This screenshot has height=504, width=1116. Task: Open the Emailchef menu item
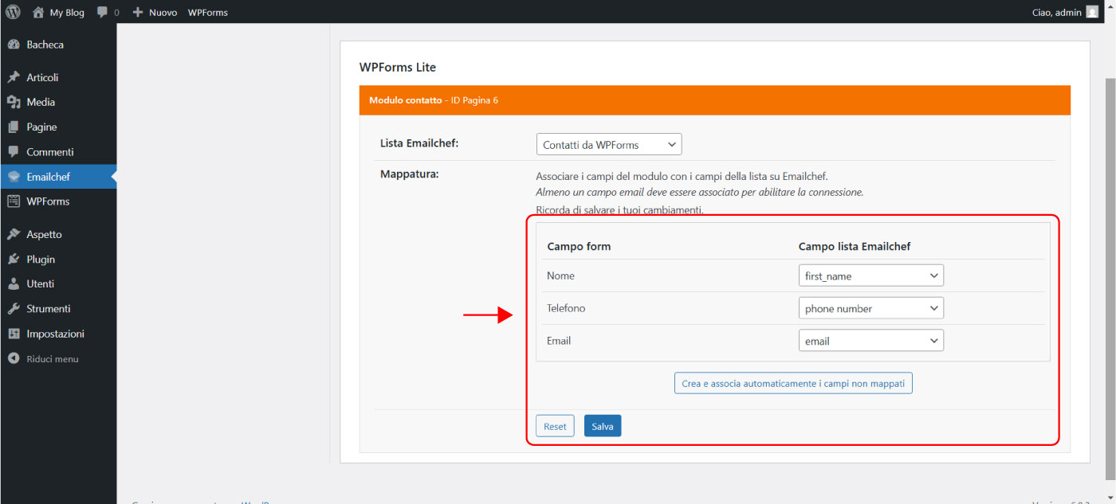pos(48,177)
